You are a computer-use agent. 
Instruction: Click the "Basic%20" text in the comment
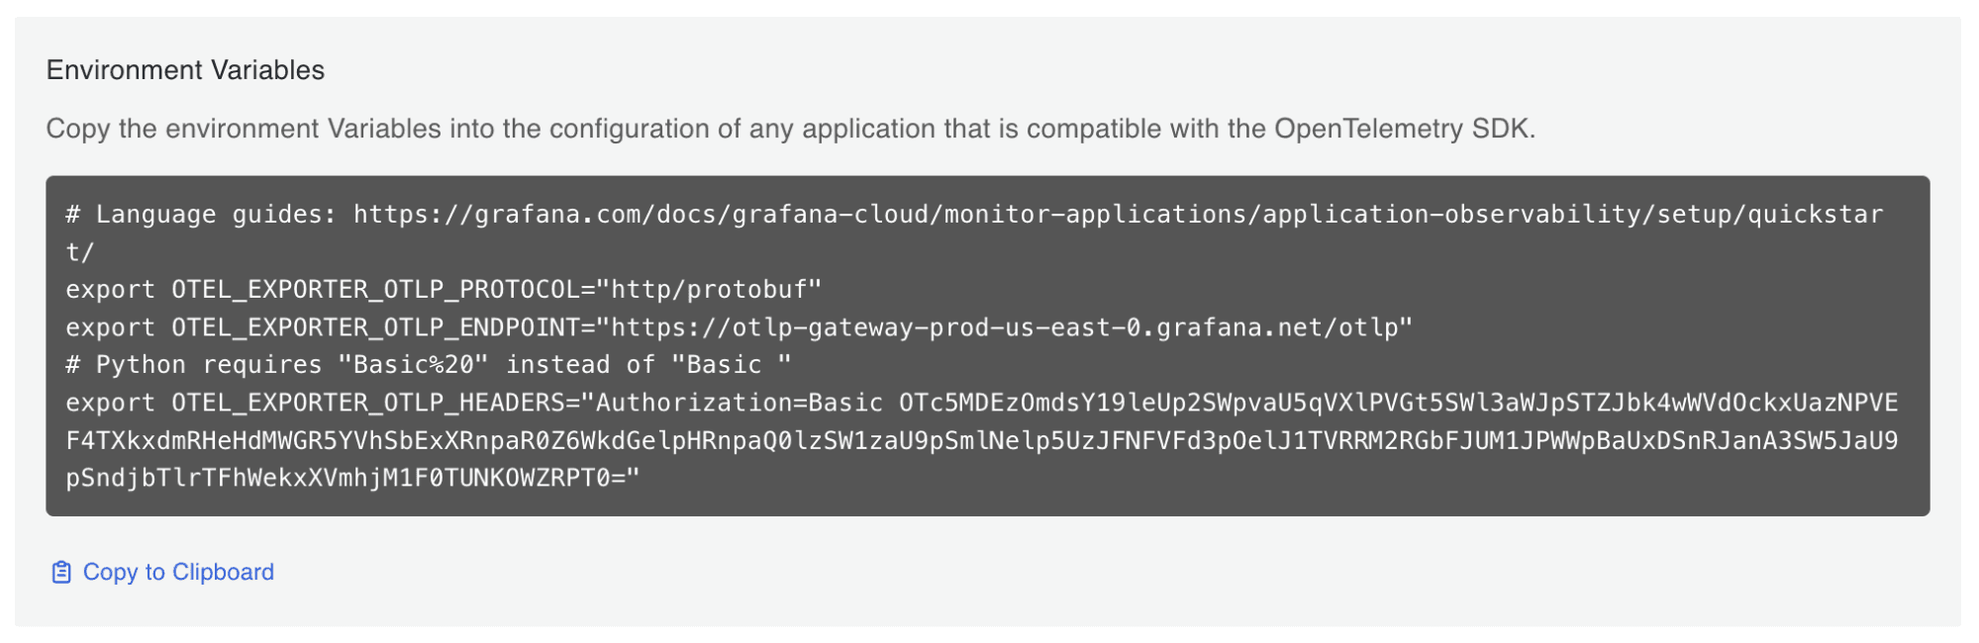coord(413,365)
